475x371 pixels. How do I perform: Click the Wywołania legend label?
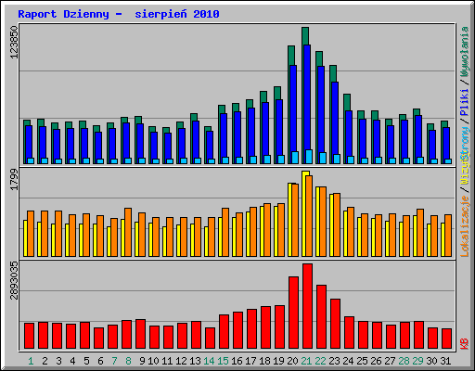pyautogui.click(x=465, y=52)
